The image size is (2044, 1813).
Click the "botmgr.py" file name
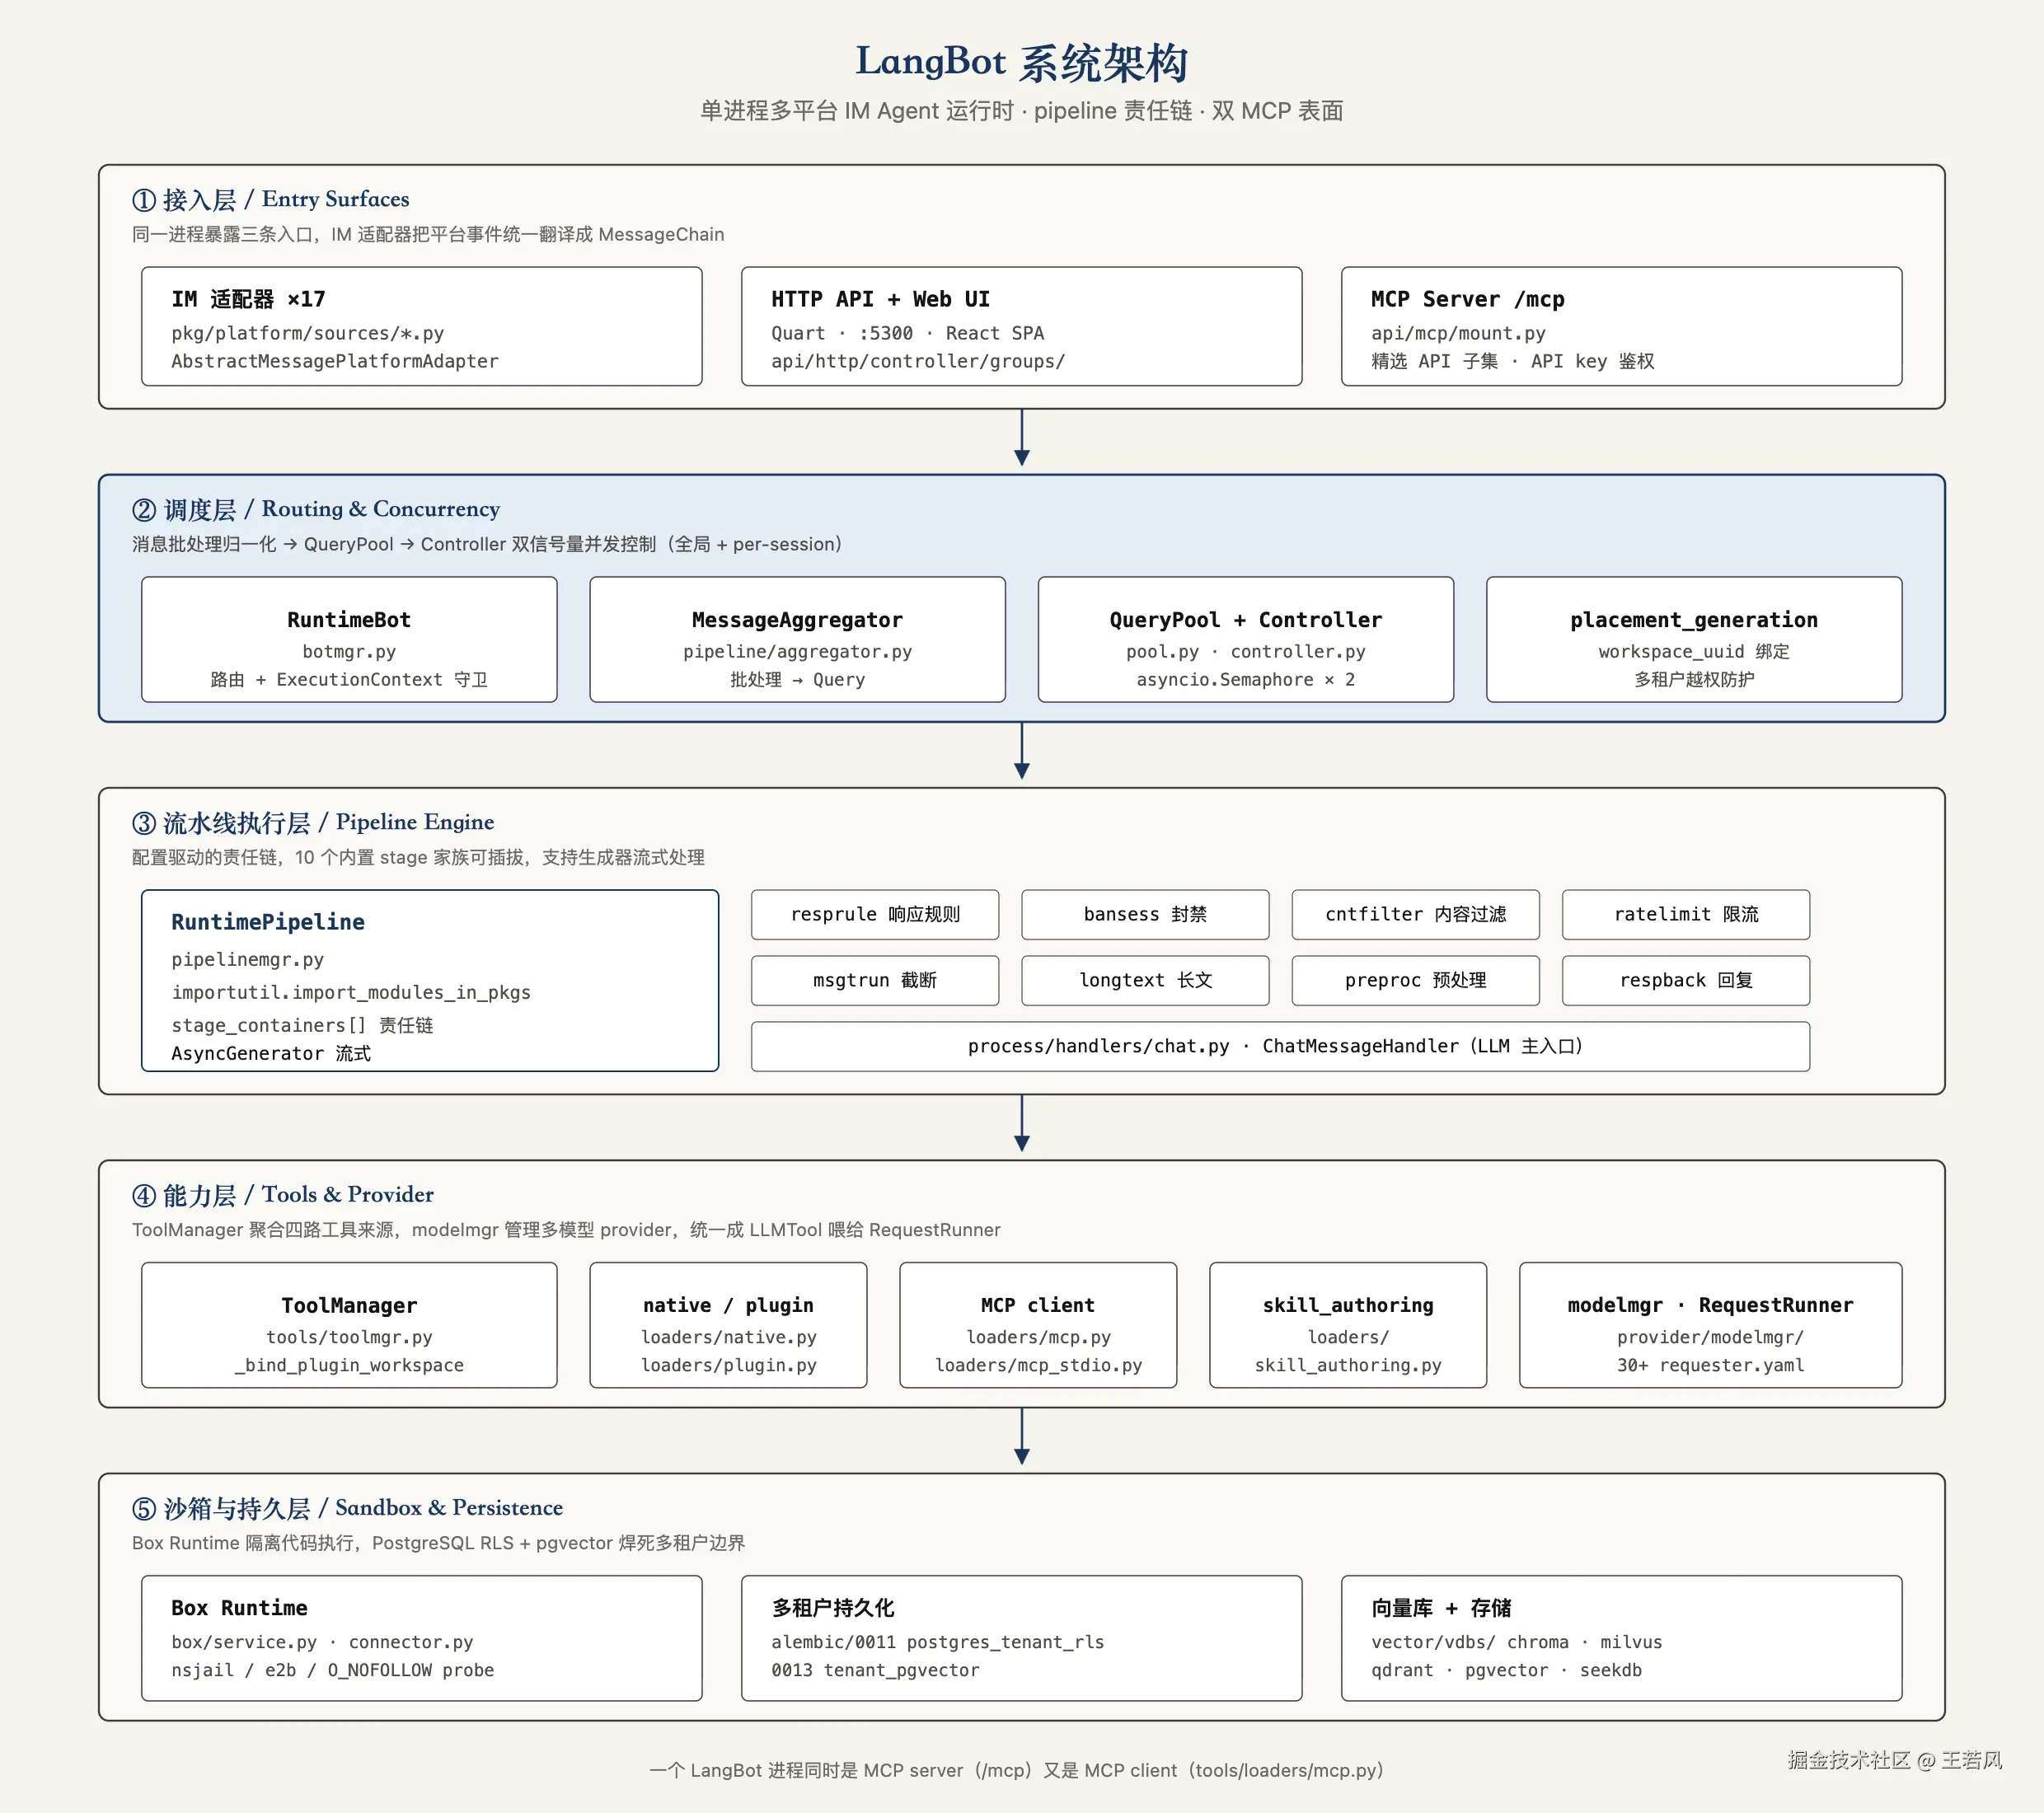tap(349, 651)
